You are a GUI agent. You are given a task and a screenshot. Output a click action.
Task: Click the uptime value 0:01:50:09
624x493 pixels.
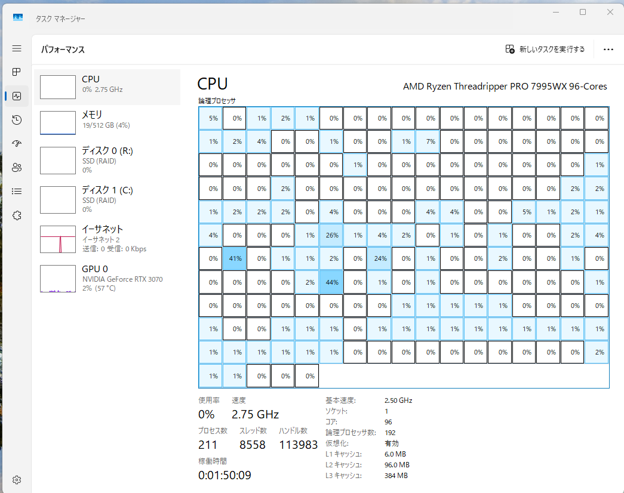[225, 475]
